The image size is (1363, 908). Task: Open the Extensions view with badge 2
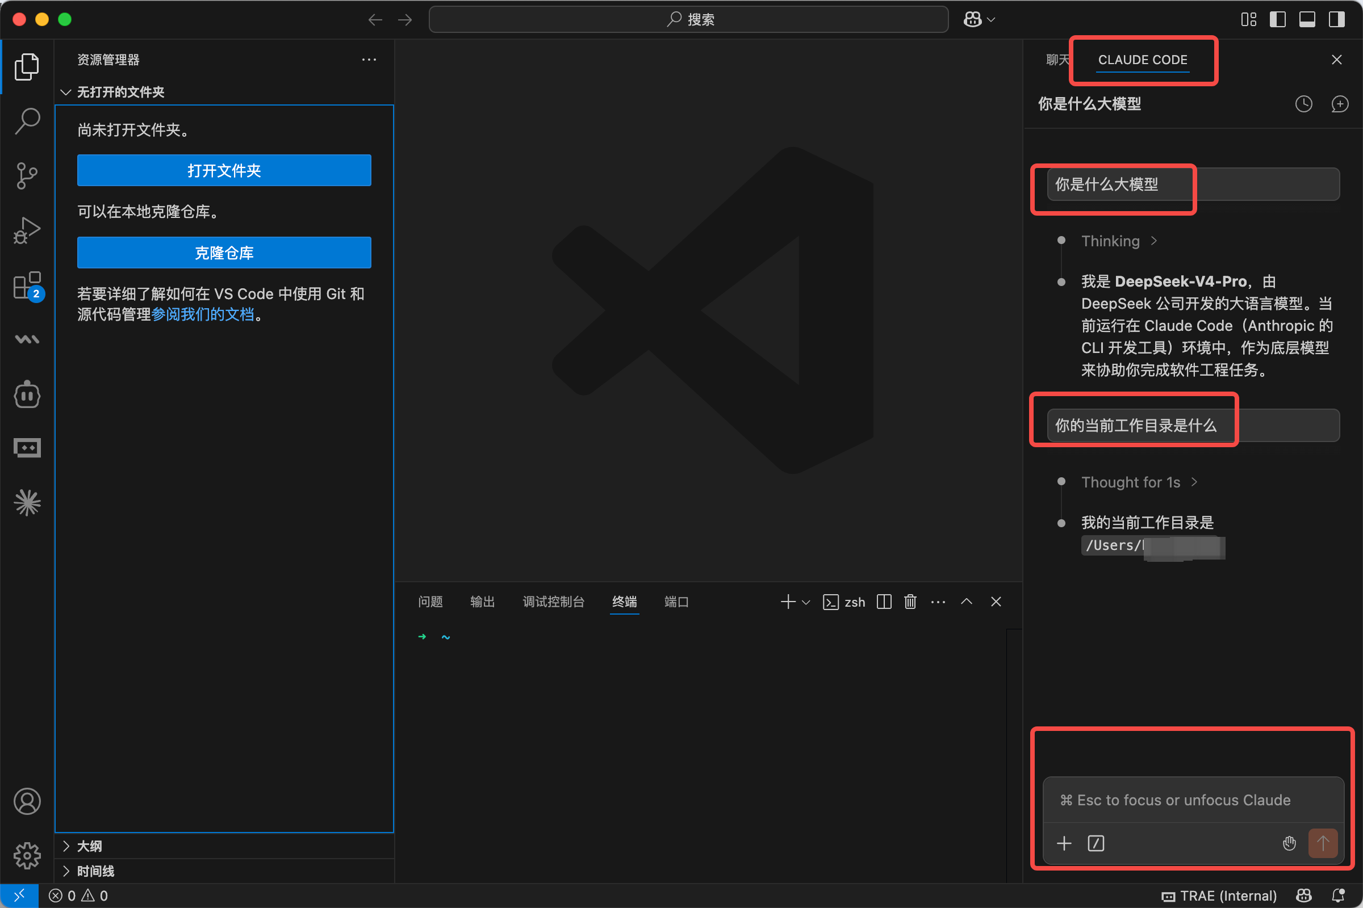pos(27,285)
